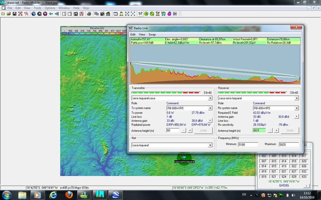The image size is (321, 200).
Task: Increase transmitter antenna height with plus
Action: 190,130
